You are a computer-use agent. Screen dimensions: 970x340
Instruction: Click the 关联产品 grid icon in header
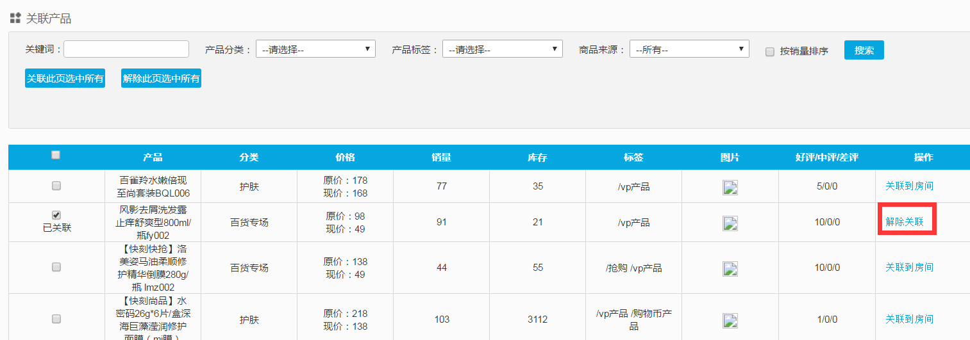[15, 18]
